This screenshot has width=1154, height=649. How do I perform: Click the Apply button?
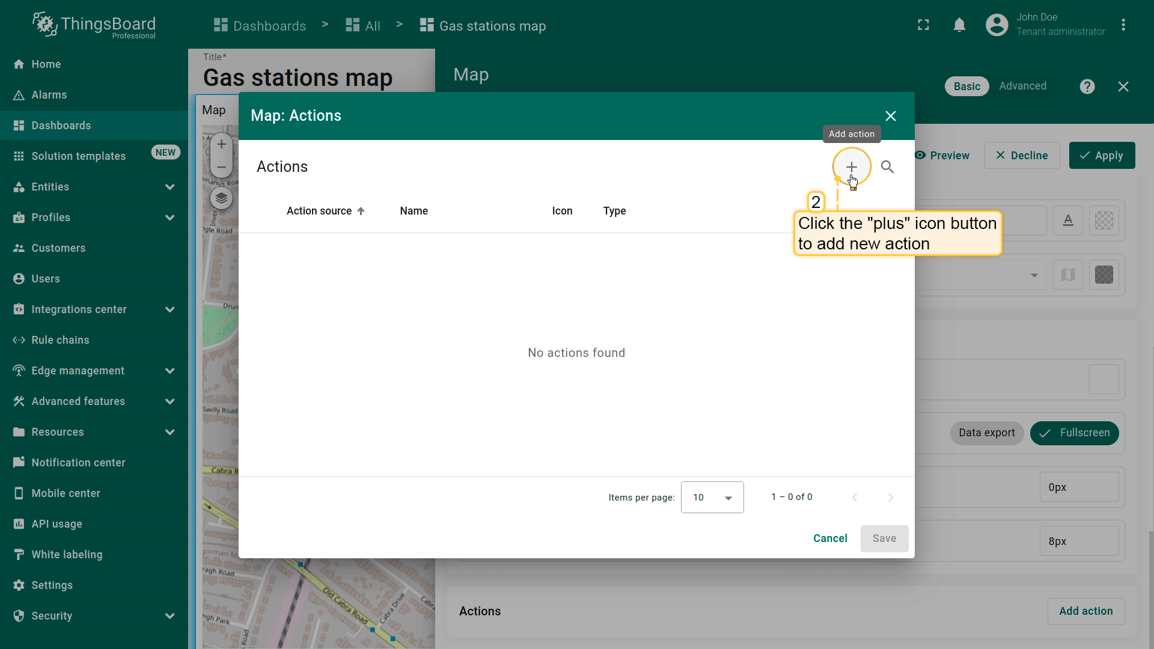click(1101, 156)
